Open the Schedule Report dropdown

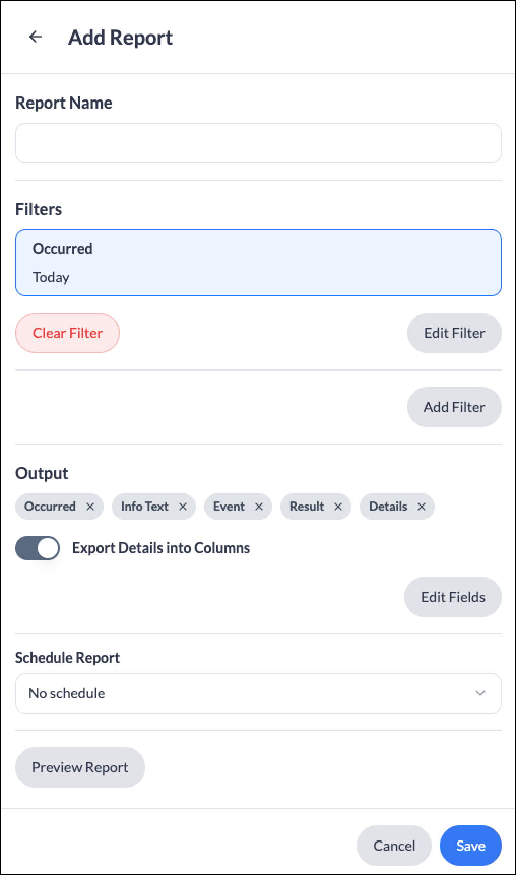point(259,693)
